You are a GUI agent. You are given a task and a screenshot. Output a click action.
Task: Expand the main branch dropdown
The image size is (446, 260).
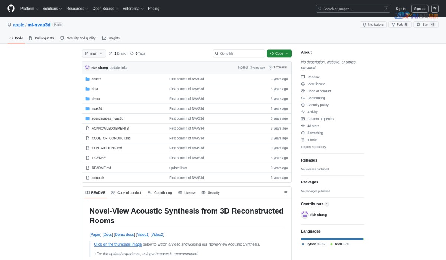(94, 53)
